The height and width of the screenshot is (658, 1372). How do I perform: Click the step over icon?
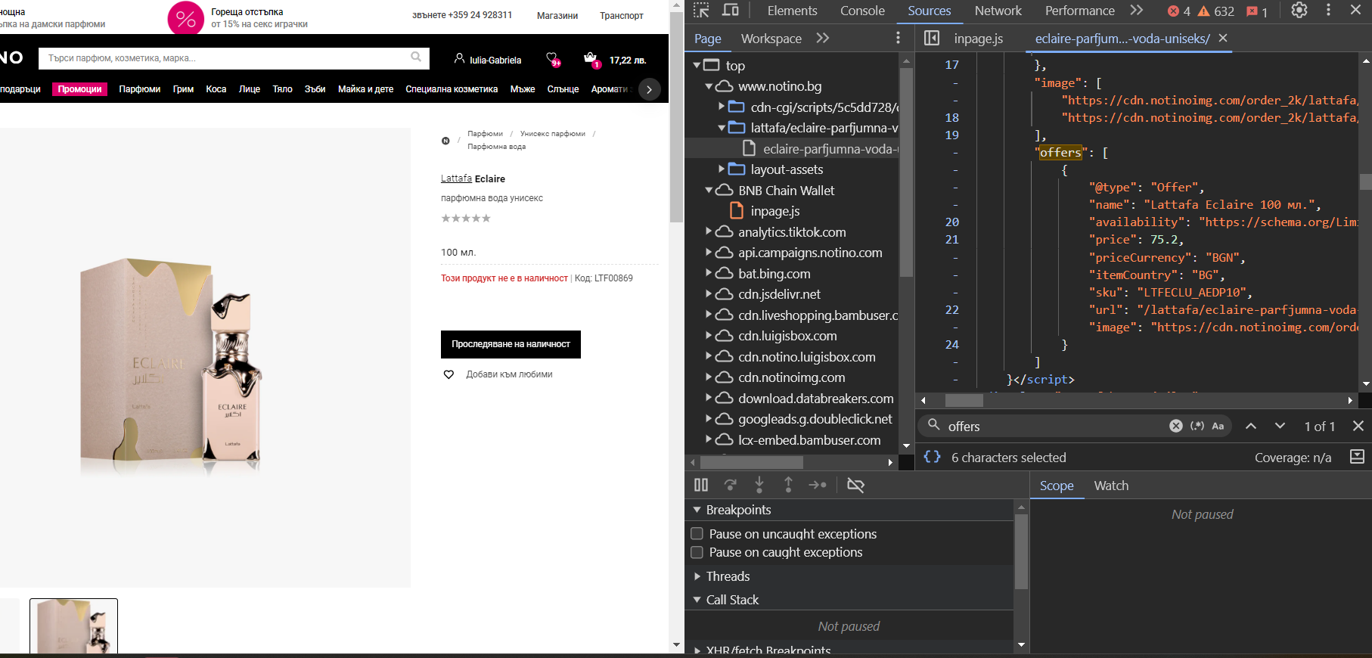click(730, 485)
